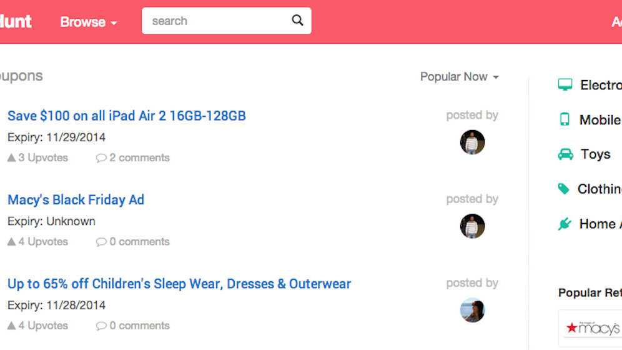Click the Macy's retailer logo
The height and width of the screenshot is (350, 622).
tap(592, 328)
